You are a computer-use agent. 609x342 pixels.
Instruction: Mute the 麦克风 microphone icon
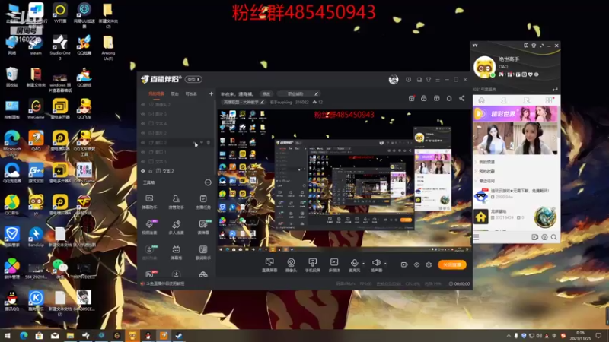(x=354, y=263)
